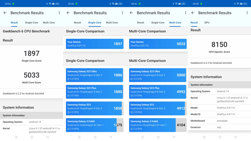Image resolution: width=251 pixels, height=141 pixels.
Task: Select Samsung Galaxy Z Fold4 entry scoring 4104
Action: pyautogui.click(x=158, y=125)
